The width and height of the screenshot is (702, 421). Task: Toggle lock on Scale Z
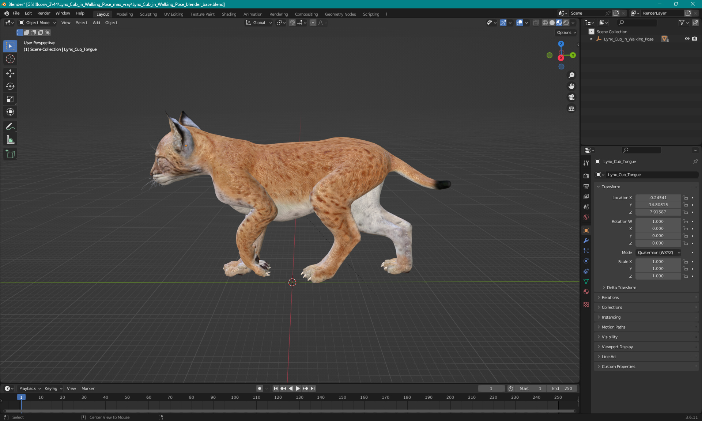(686, 276)
